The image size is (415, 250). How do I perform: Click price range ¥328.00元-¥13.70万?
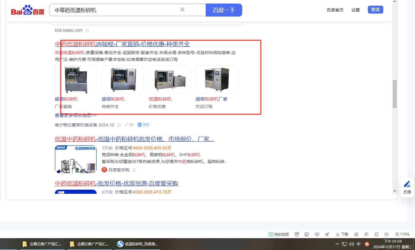coord(152,192)
